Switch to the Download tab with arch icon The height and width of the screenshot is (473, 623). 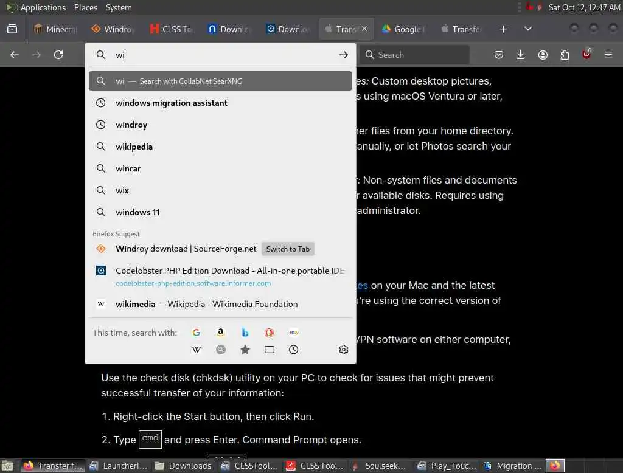click(x=229, y=29)
